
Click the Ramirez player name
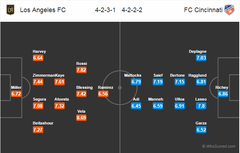[106, 87]
